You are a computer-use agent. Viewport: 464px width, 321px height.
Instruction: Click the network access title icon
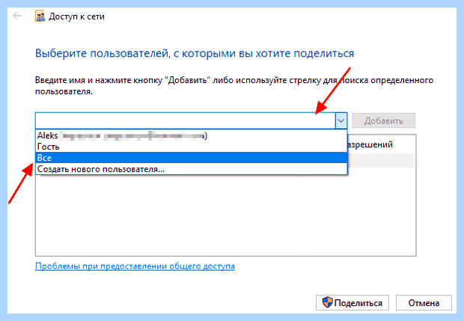tap(40, 16)
